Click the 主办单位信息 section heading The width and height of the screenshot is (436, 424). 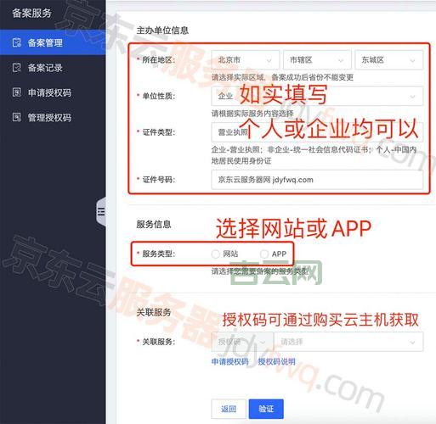(162, 31)
